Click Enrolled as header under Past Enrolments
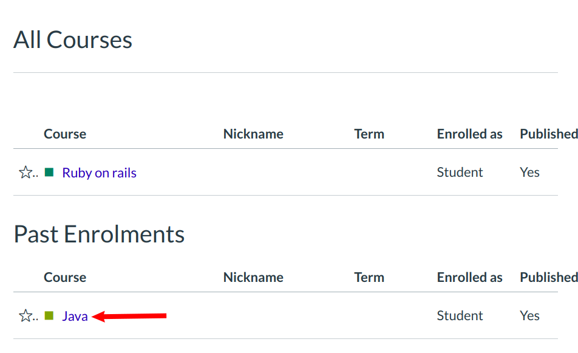 [469, 278]
